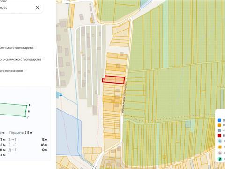Click the info icon after 'призначення'
The height and width of the screenshot is (169, 225).
tap(25, 70)
